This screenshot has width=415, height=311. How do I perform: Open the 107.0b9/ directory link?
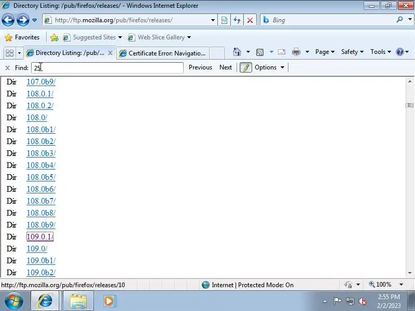point(41,82)
